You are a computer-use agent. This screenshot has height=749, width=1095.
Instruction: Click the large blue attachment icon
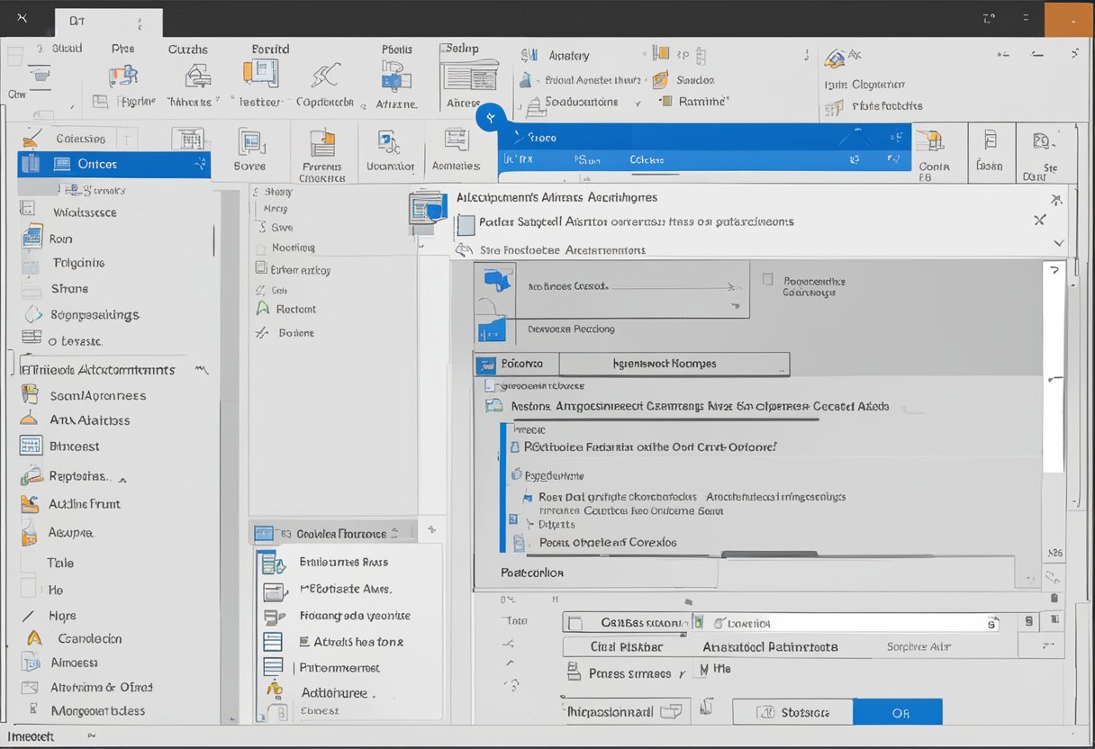tap(428, 208)
